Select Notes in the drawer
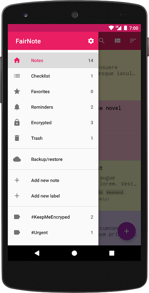Viewport: 149px width, 293px height. 53,60
